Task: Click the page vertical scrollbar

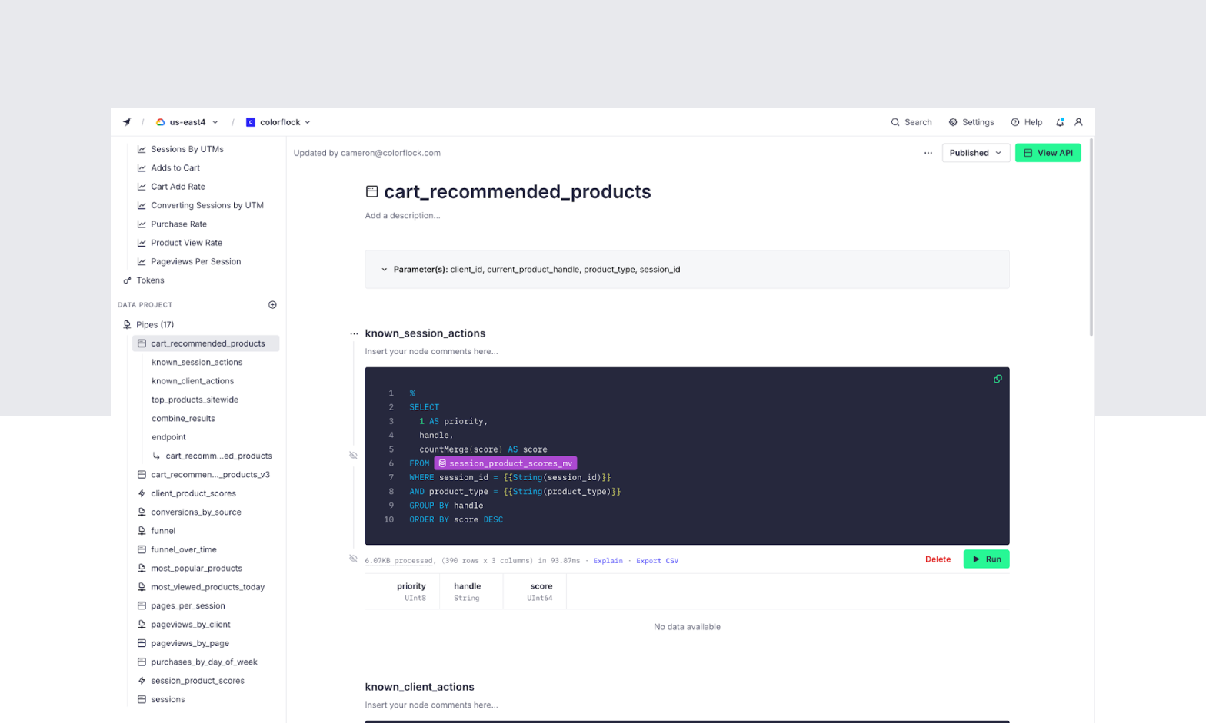Action: click(x=1091, y=238)
